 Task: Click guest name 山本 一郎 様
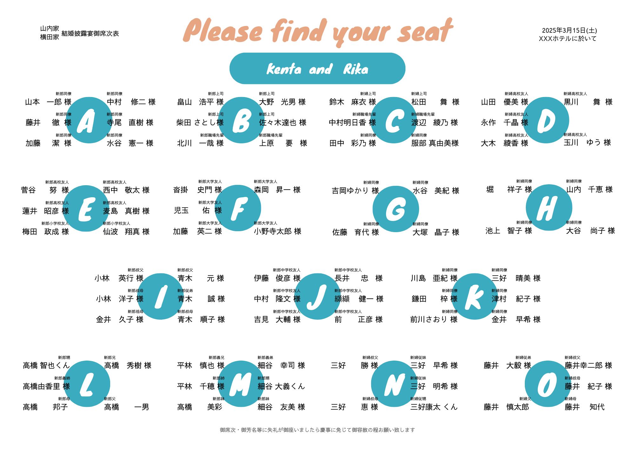click(48, 102)
